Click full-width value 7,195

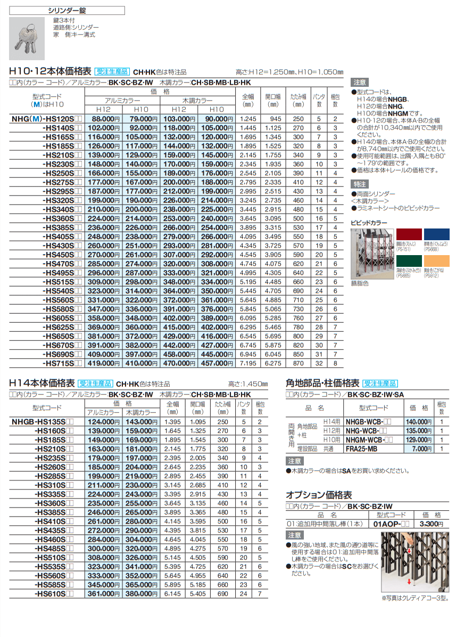tap(248, 363)
